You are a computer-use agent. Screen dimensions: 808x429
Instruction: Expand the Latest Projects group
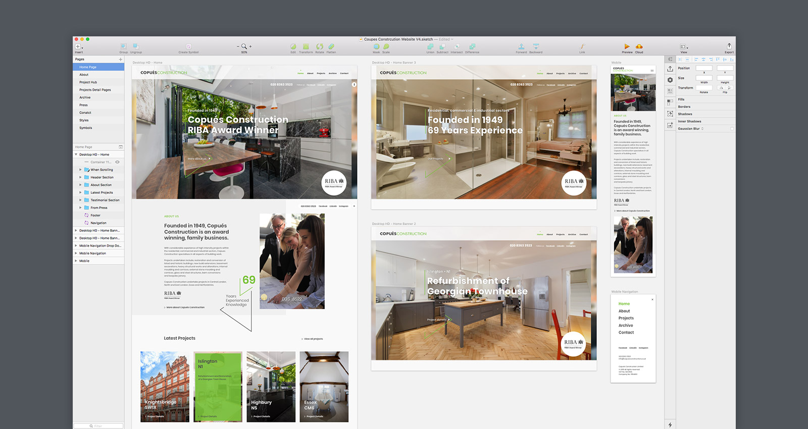point(80,193)
